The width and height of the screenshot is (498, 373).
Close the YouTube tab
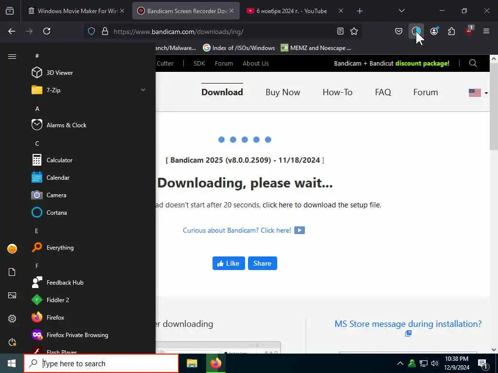[x=340, y=11]
